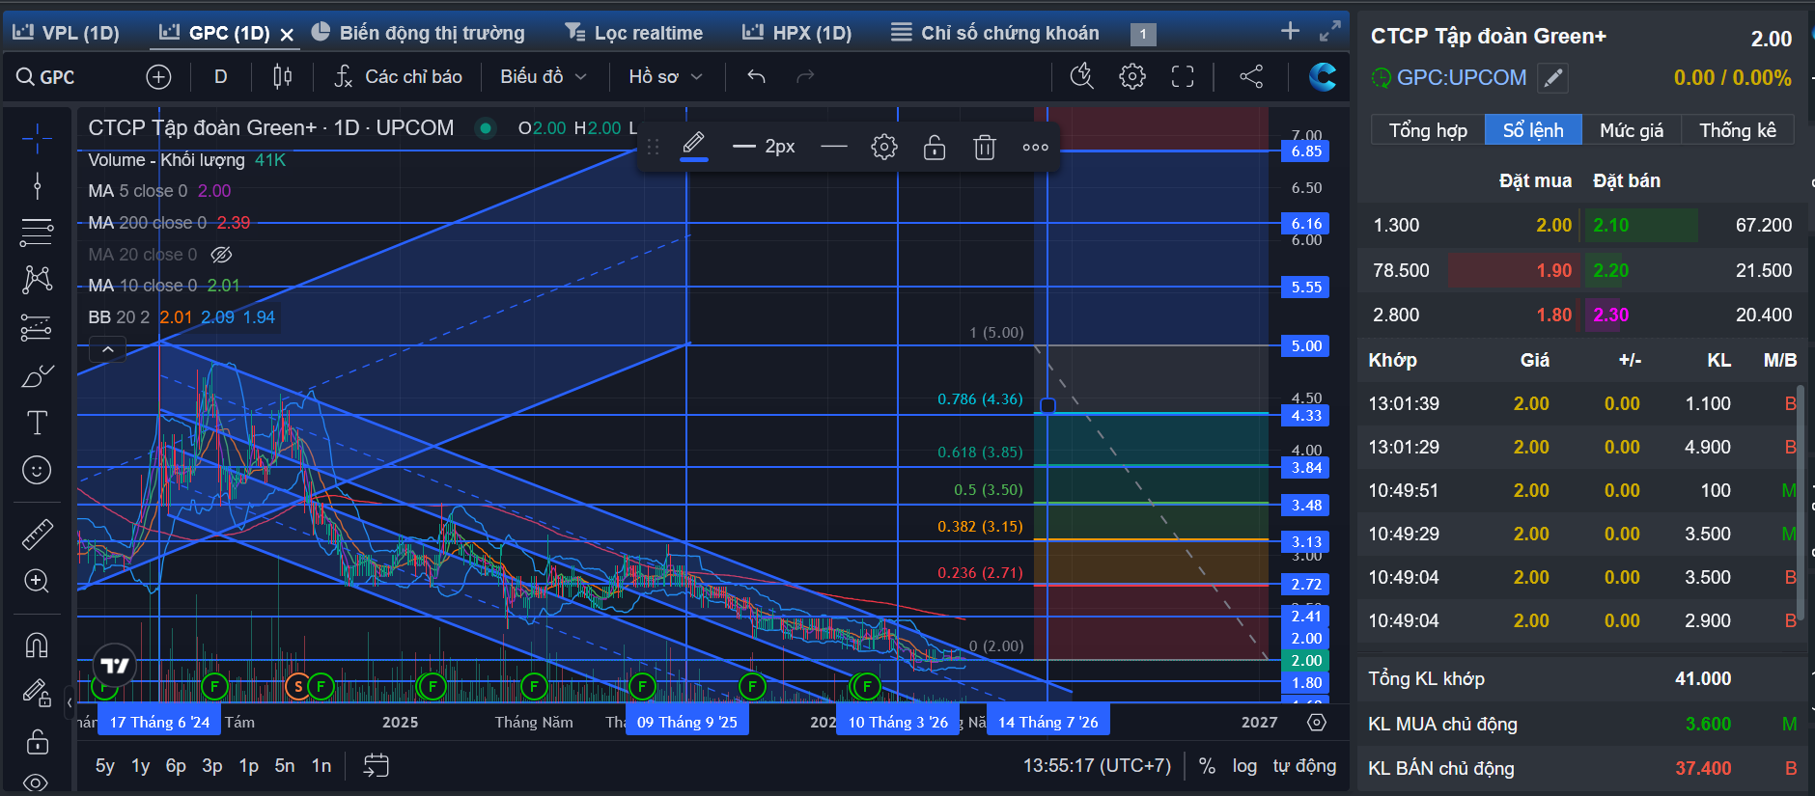Toggle lock all drawings in left sidebar
The height and width of the screenshot is (796, 1815).
[37, 741]
